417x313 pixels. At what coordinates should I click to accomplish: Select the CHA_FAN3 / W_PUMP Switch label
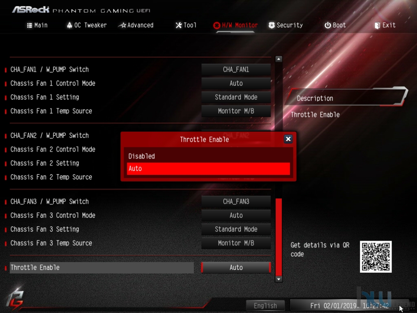[x=49, y=202]
